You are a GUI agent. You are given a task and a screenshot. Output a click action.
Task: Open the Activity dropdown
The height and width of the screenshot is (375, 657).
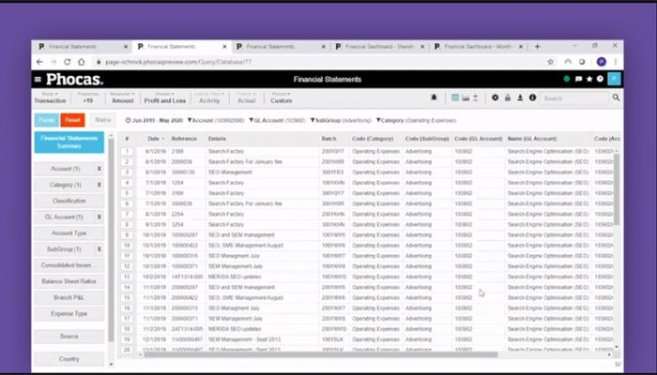(209, 97)
